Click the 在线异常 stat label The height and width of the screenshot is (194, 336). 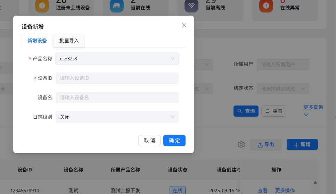[x=290, y=8]
